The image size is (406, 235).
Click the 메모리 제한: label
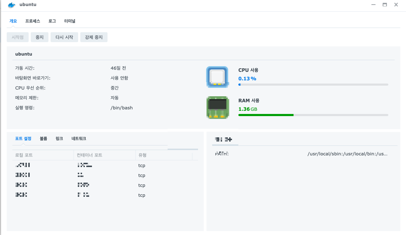[x=27, y=98]
